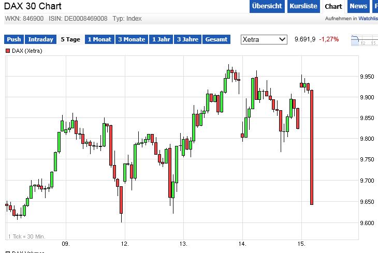Show the Gesamt full history chart
This screenshot has width=378, height=253.
point(216,39)
